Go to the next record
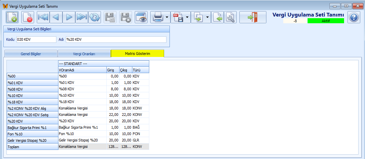Image resolution: width=365 pixels, height=159 pixels. coord(69,17)
